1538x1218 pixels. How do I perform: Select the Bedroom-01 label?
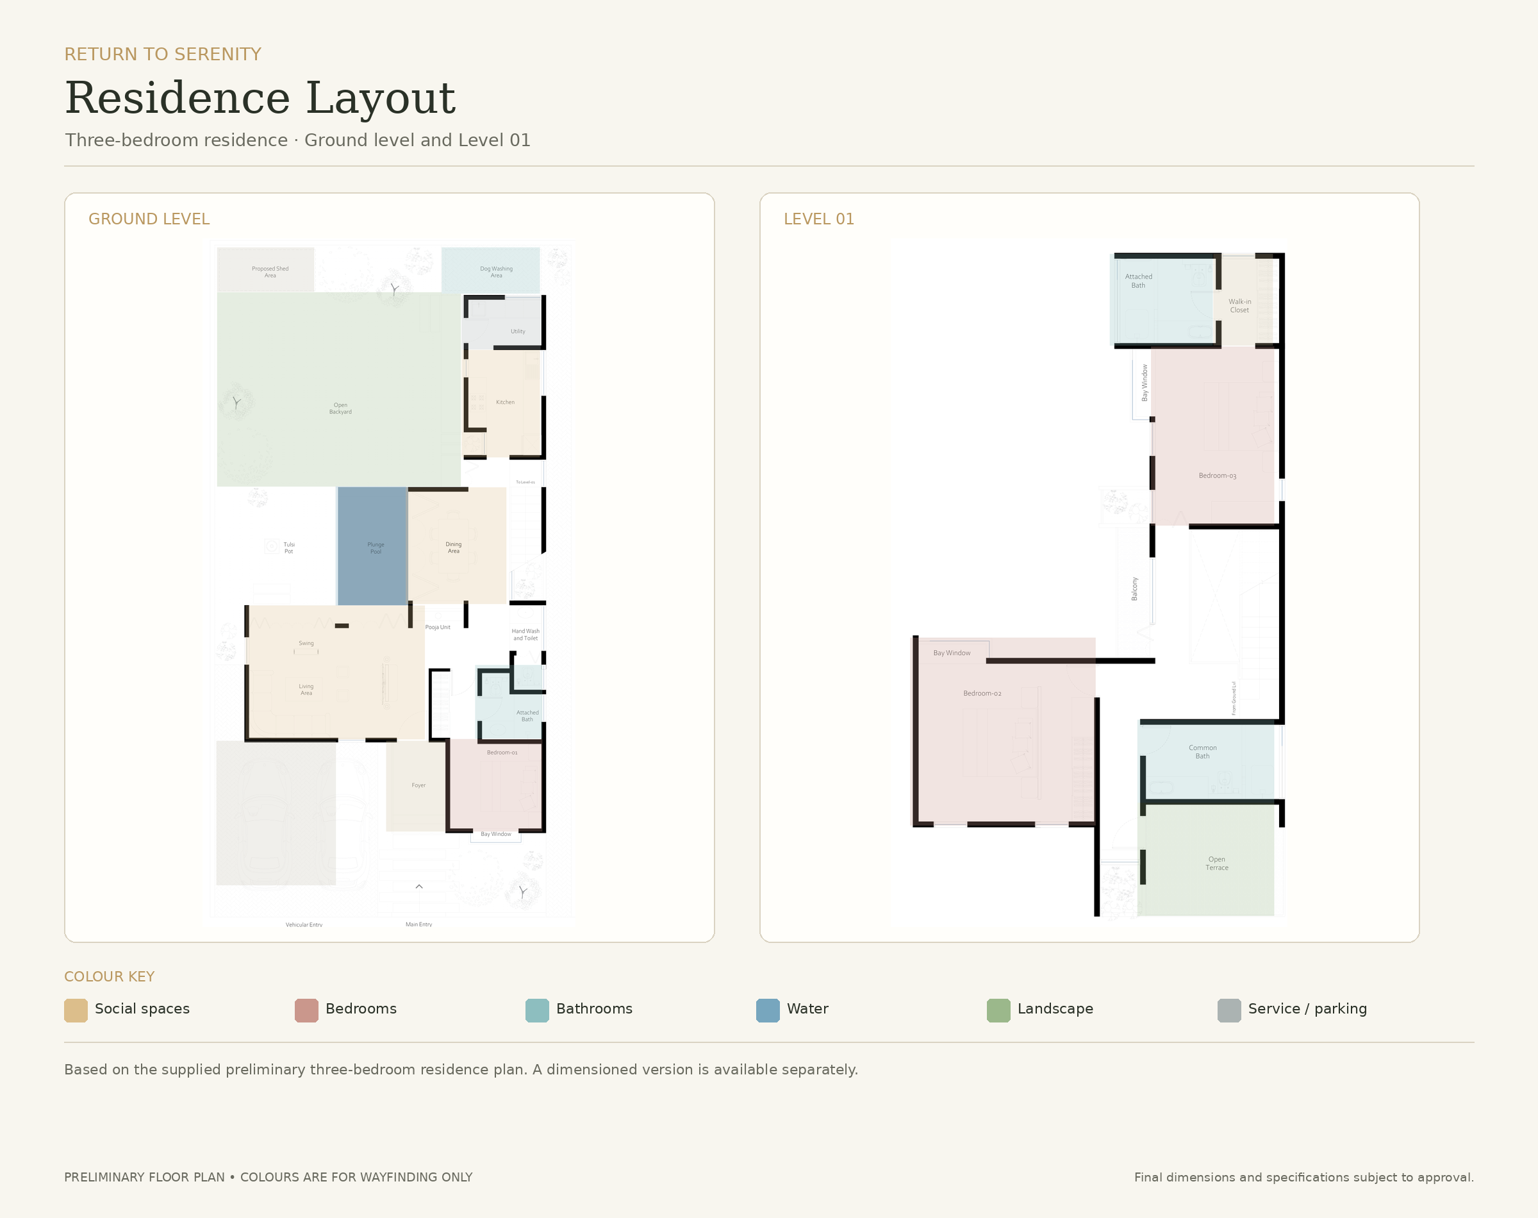coord(502,753)
